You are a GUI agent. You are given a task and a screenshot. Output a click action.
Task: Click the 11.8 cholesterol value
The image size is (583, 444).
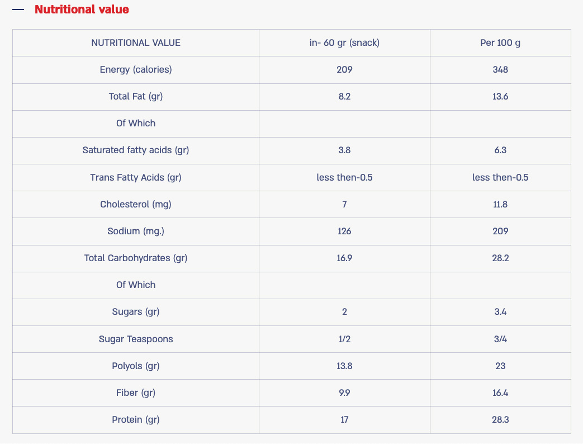500,204
